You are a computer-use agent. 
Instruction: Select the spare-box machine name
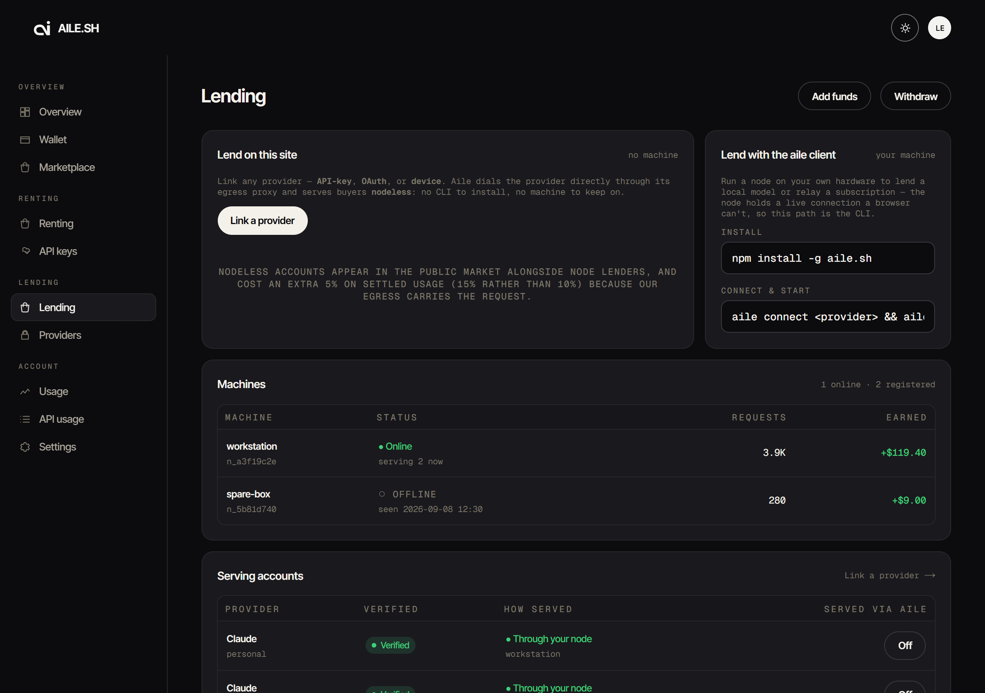point(248,494)
